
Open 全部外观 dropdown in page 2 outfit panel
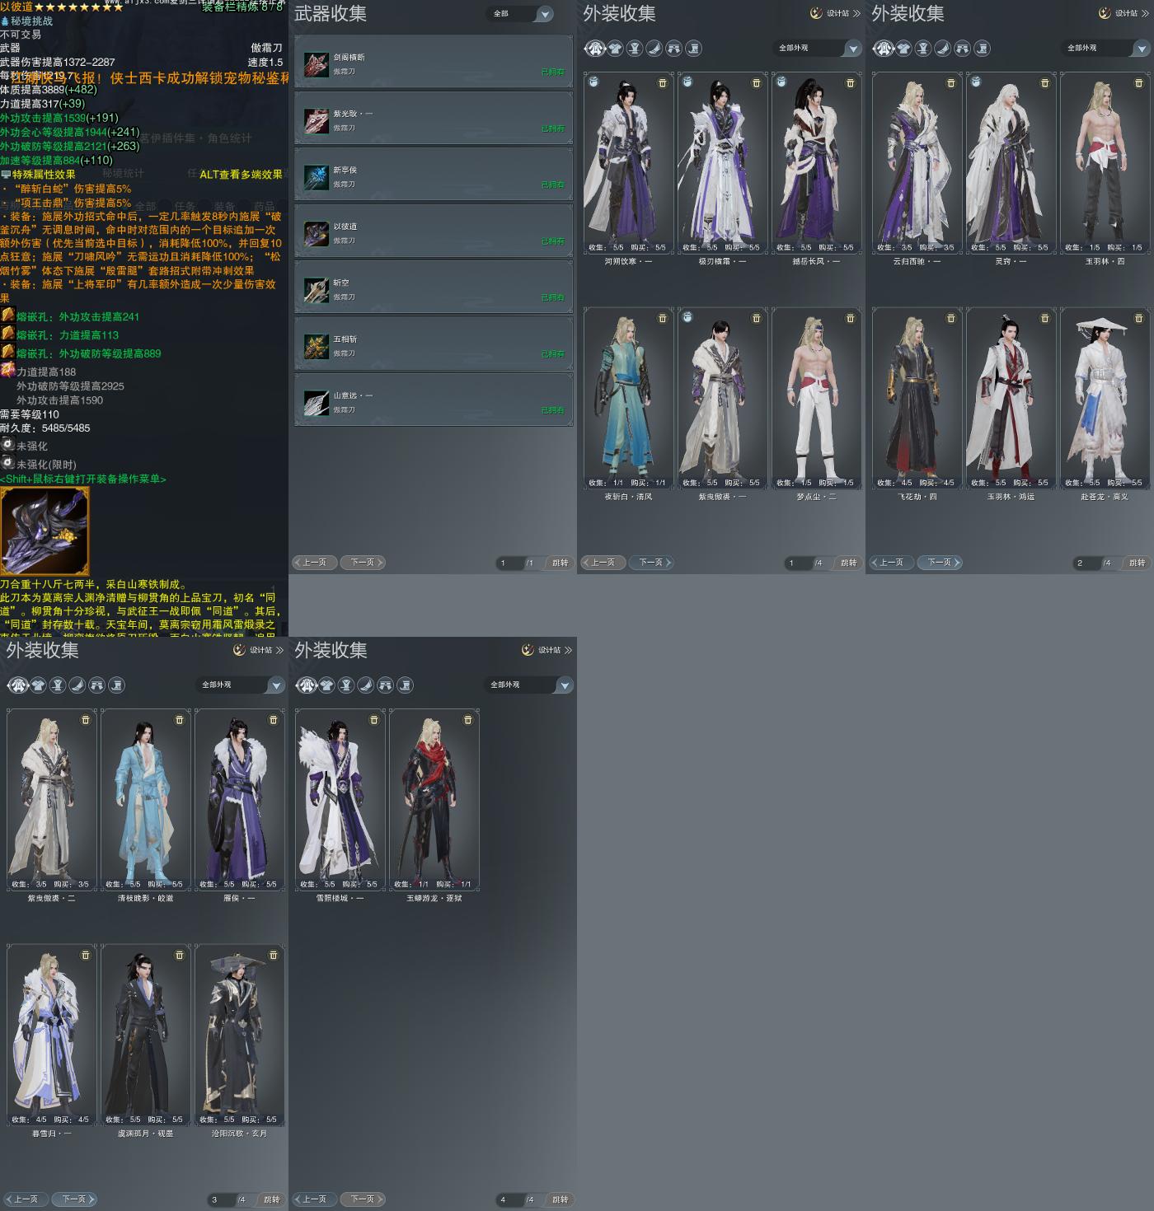point(1106,49)
